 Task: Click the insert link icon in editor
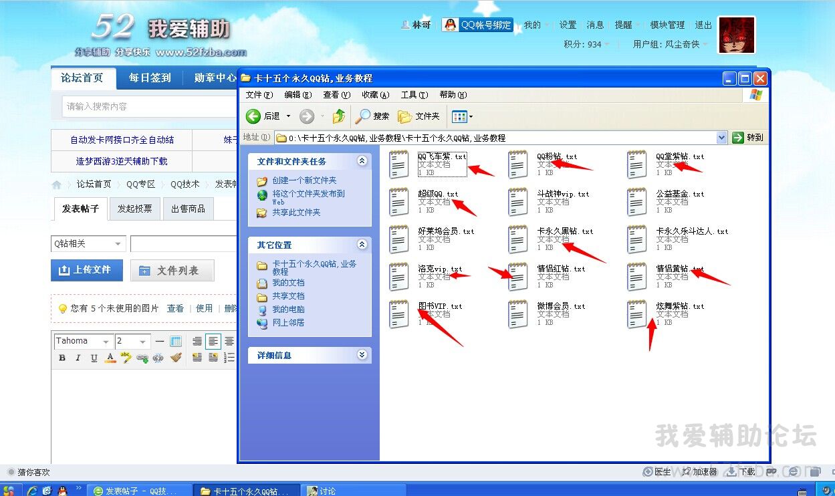point(142,358)
